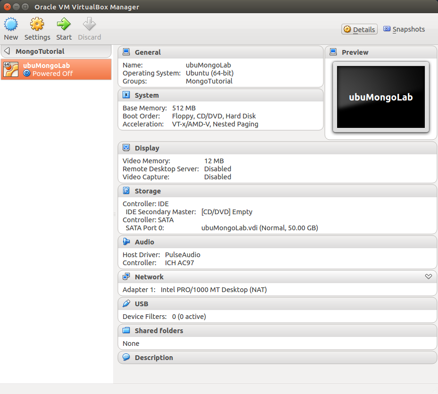The width and height of the screenshot is (438, 394).
Task: Open System settings via its header title
Action: click(147, 95)
